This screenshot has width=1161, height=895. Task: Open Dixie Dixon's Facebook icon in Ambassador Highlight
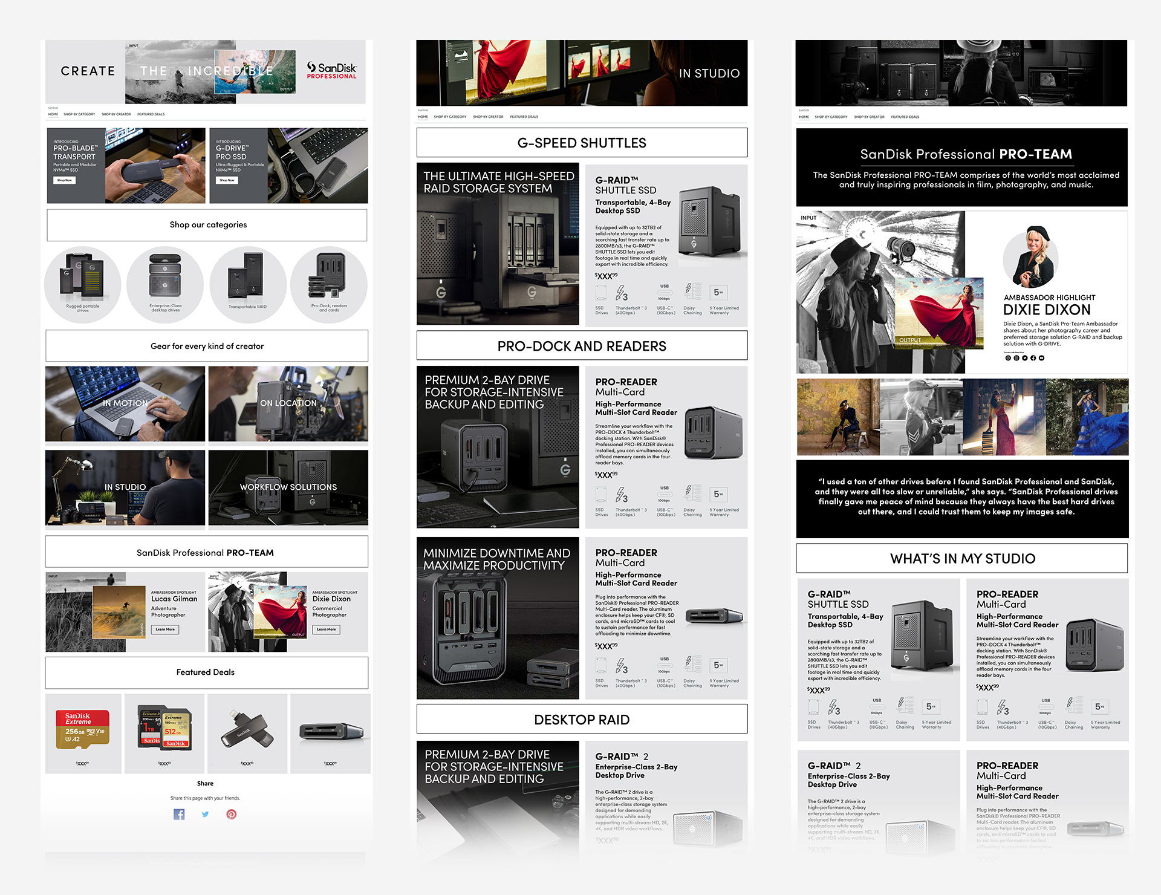point(1033,358)
